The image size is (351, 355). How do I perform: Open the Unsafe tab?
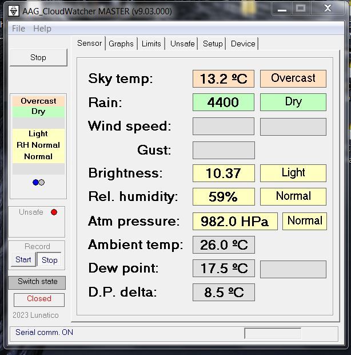(x=182, y=44)
